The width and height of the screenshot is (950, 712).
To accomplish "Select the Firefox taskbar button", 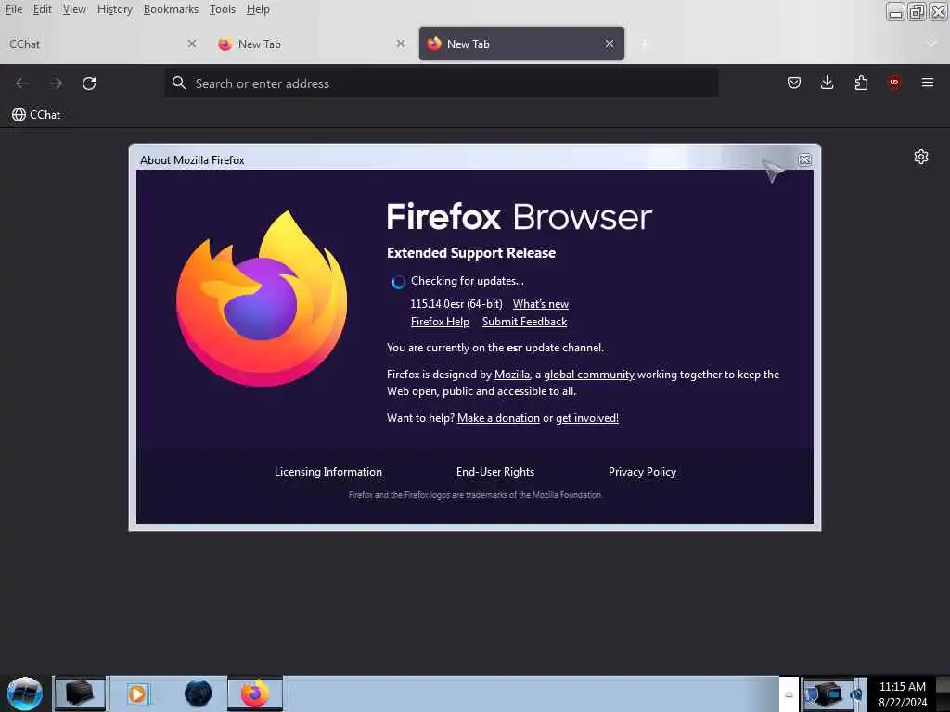I will (255, 693).
